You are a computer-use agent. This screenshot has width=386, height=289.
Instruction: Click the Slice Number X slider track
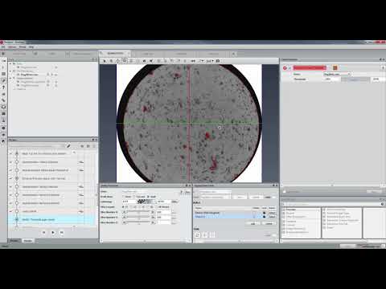click(138, 212)
